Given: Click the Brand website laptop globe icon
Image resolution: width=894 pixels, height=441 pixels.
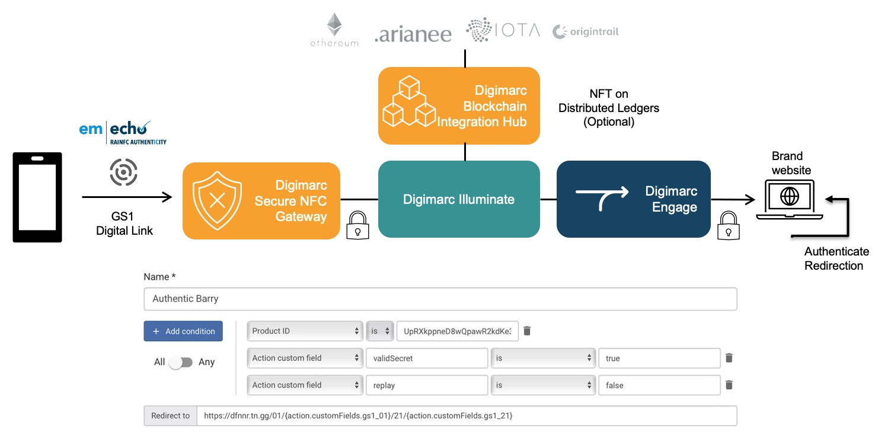Looking at the screenshot, I should [789, 200].
